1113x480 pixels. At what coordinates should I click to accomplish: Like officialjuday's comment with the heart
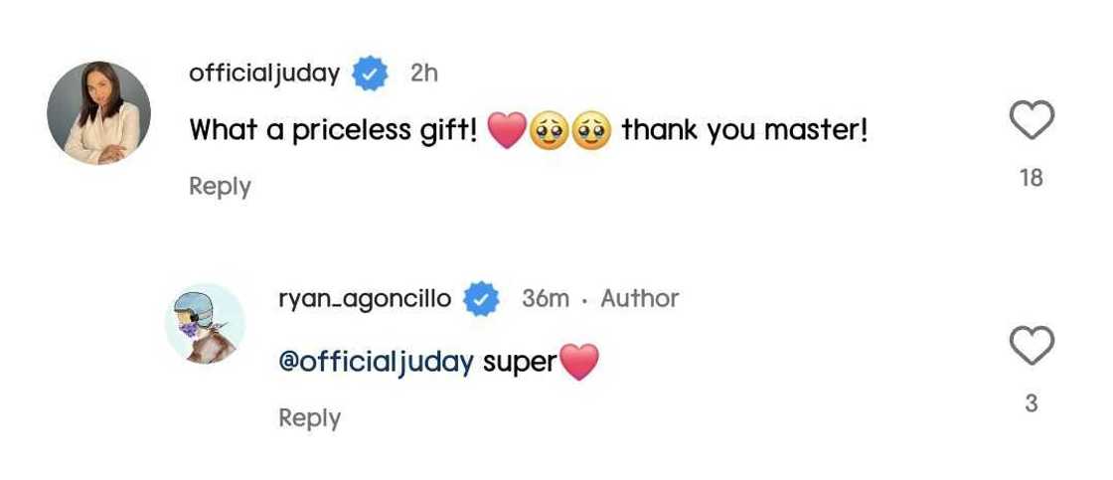(x=1031, y=121)
